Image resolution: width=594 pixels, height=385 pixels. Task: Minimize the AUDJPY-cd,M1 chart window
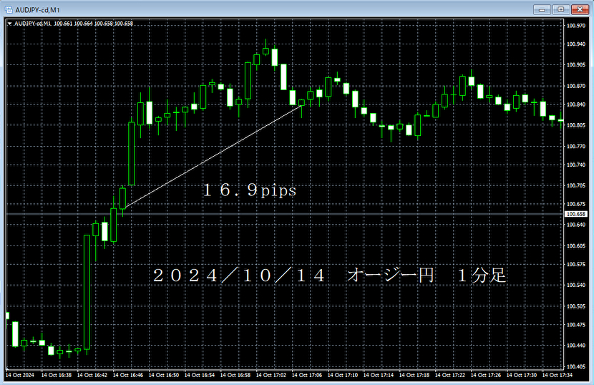point(542,9)
